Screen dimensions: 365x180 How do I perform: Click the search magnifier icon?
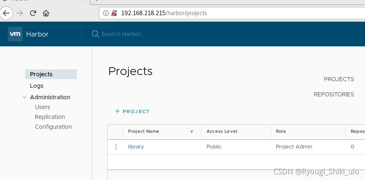coord(95,34)
